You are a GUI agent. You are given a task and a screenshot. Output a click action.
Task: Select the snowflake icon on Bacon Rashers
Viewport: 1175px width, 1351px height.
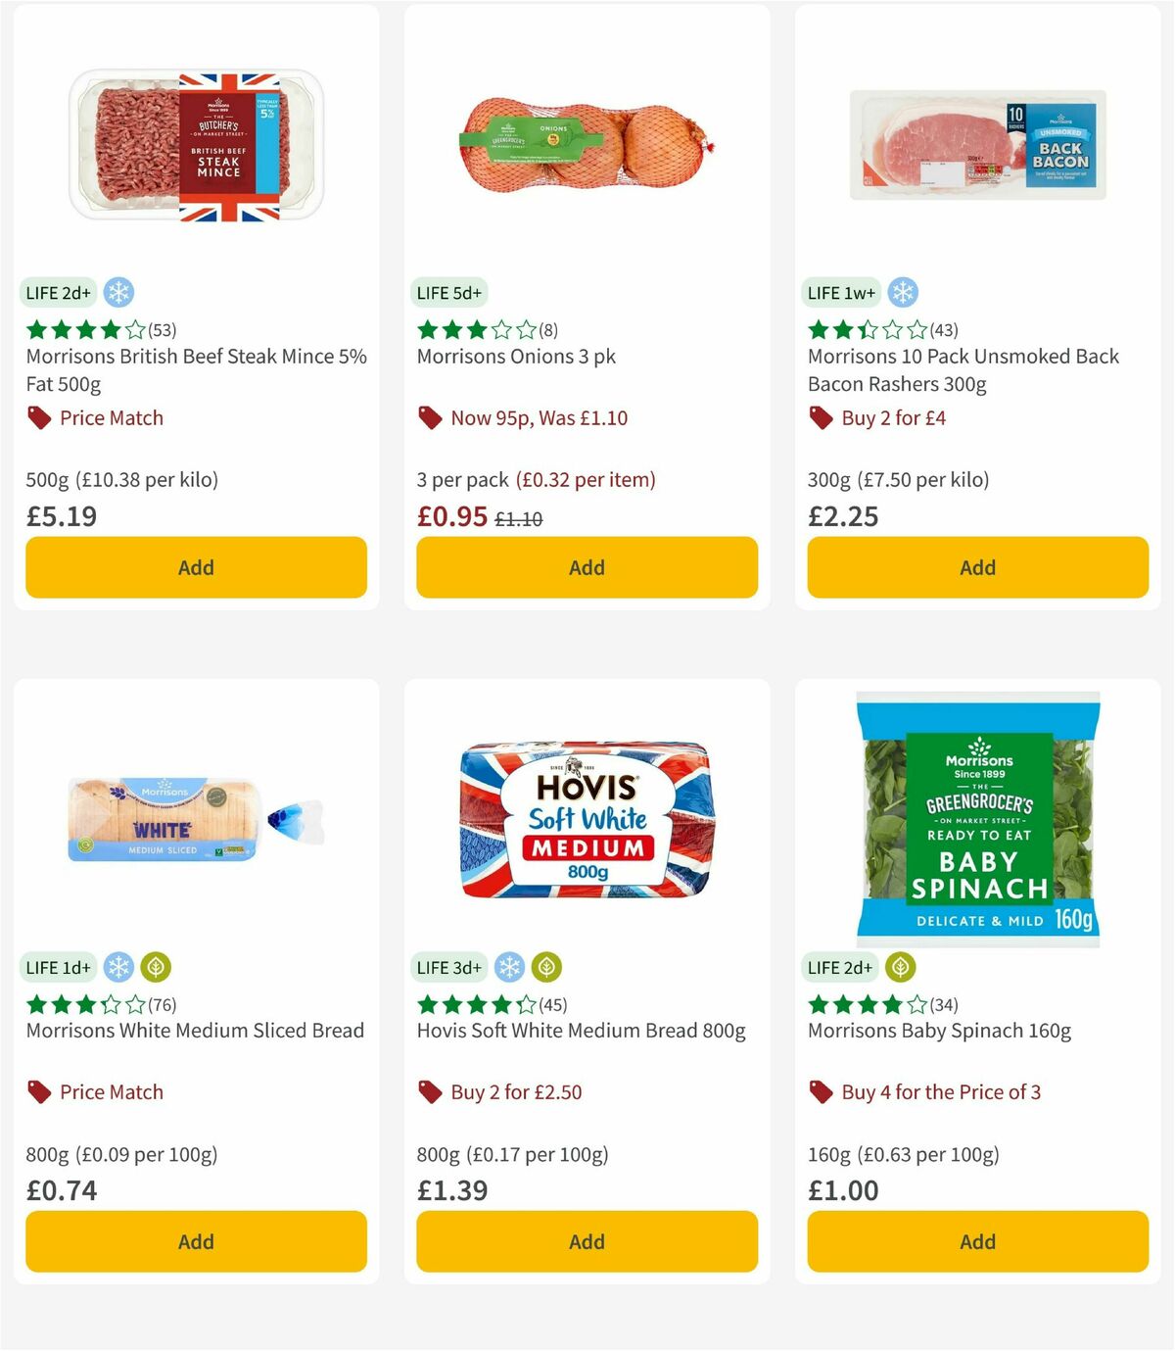902,292
